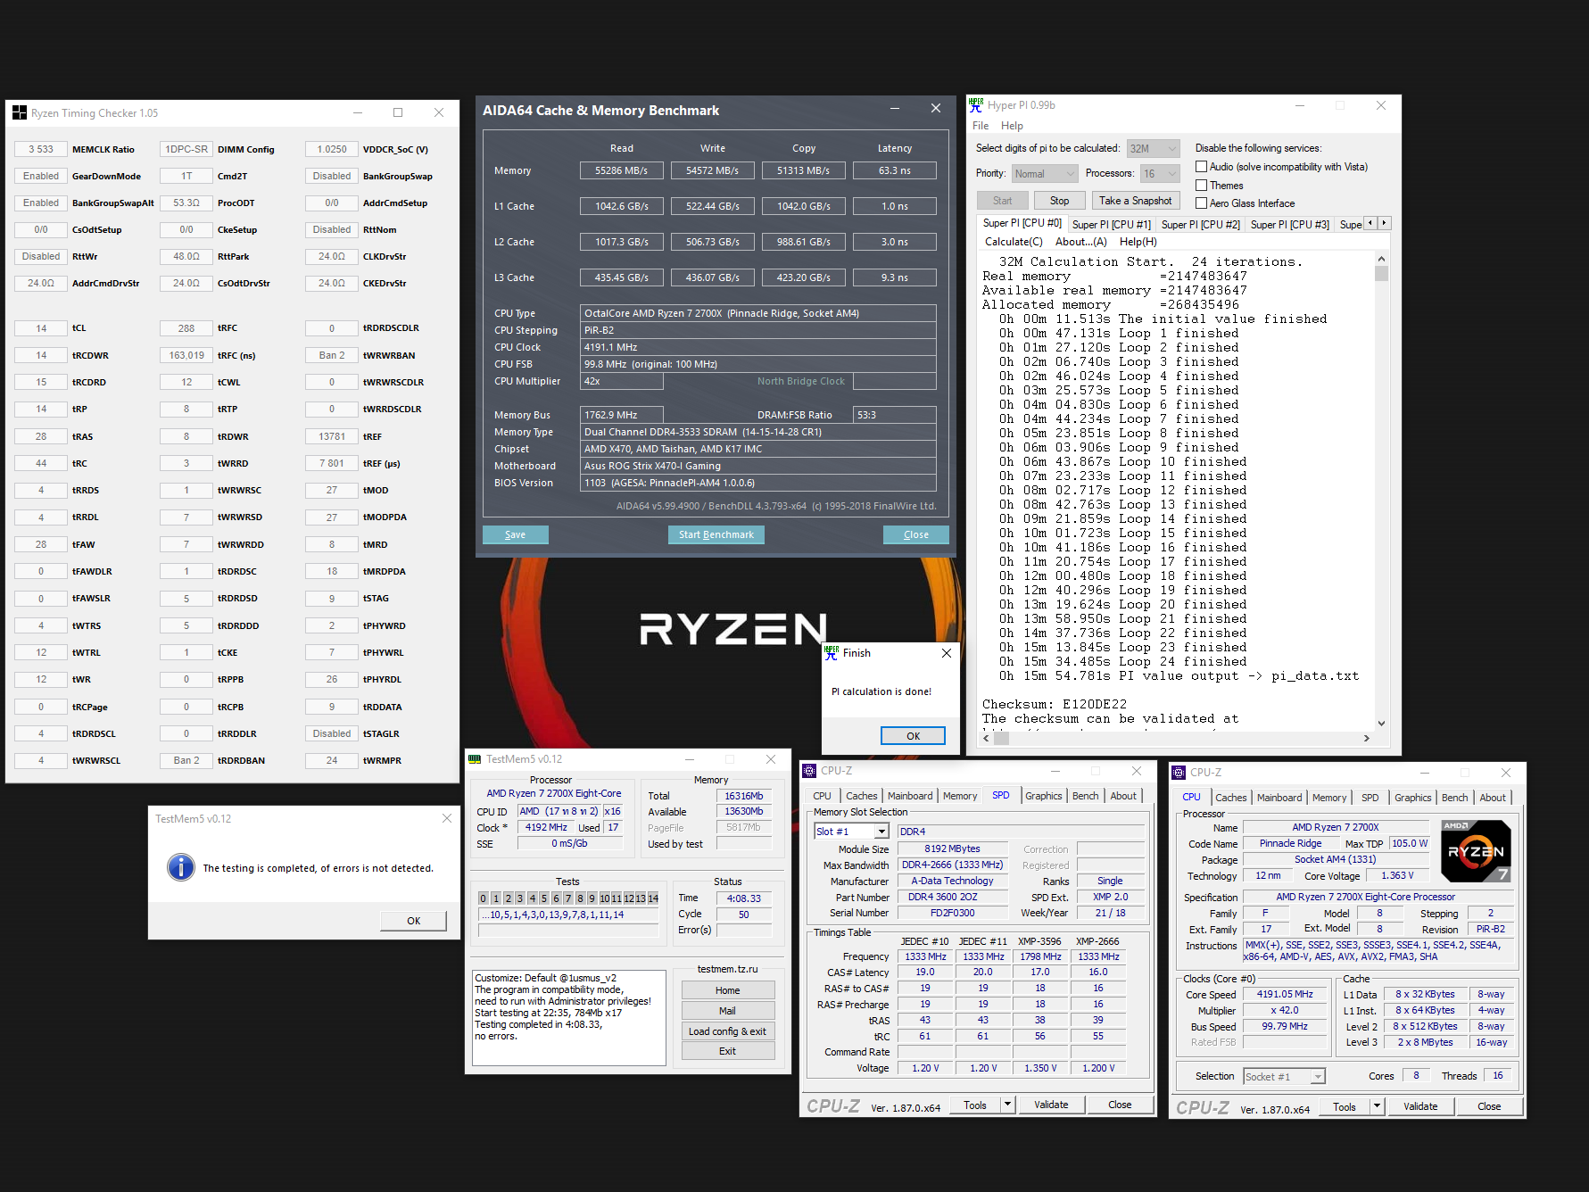Click the tCL value field showing 14
This screenshot has height=1192, width=1589.
tap(41, 328)
